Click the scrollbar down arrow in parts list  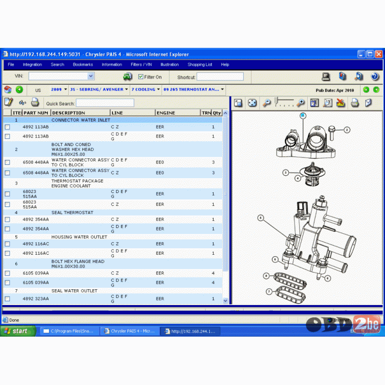(x=226, y=301)
